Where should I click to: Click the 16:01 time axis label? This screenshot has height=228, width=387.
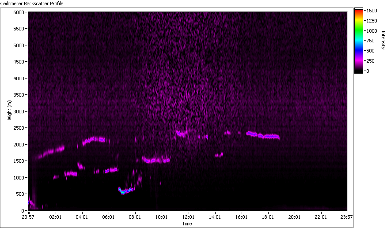coord(241,217)
